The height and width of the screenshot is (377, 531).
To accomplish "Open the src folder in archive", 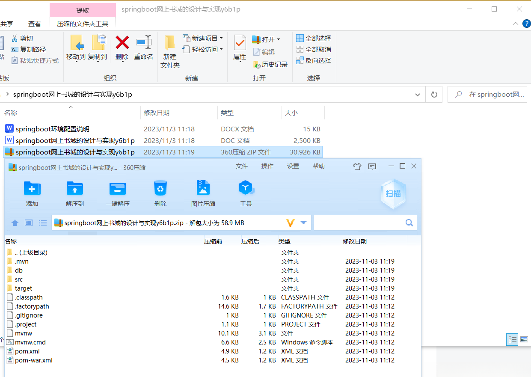I will (x=19, y=279).
